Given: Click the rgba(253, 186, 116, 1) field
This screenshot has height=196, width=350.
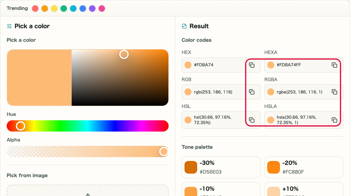Looking at the screenshot, I should [x=304, y=92].
